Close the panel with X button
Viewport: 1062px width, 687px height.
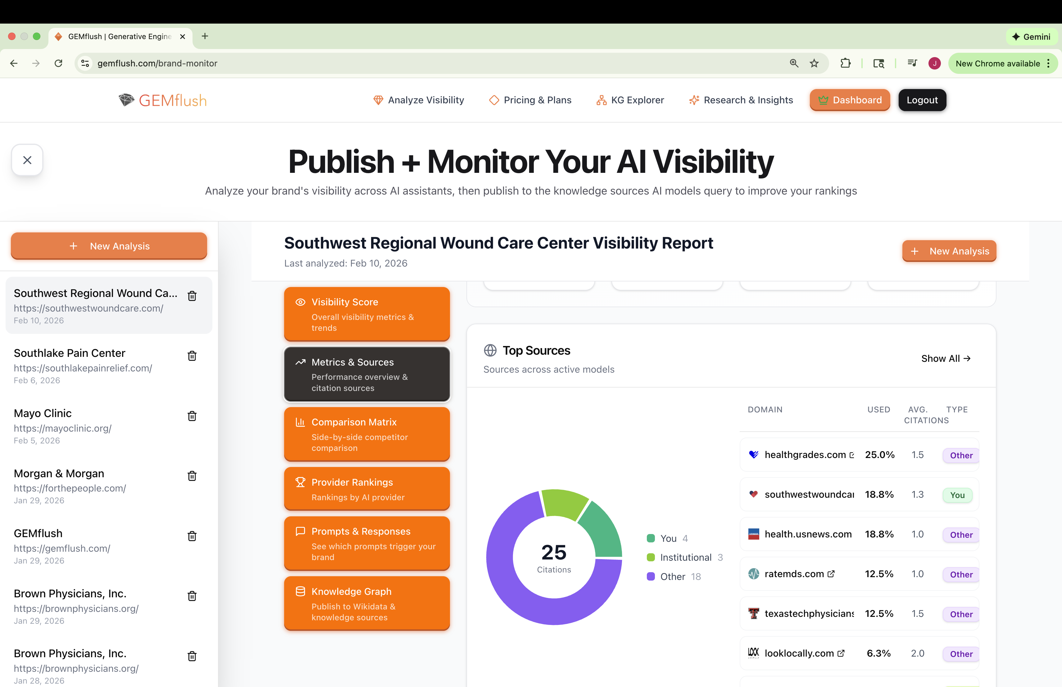[x=27, y=160]
